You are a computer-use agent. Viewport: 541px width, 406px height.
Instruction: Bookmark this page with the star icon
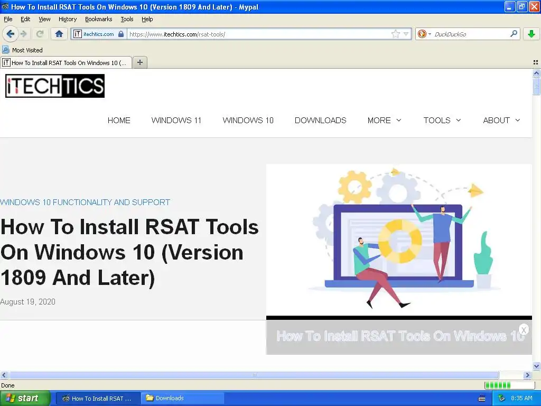pos(395,34)
